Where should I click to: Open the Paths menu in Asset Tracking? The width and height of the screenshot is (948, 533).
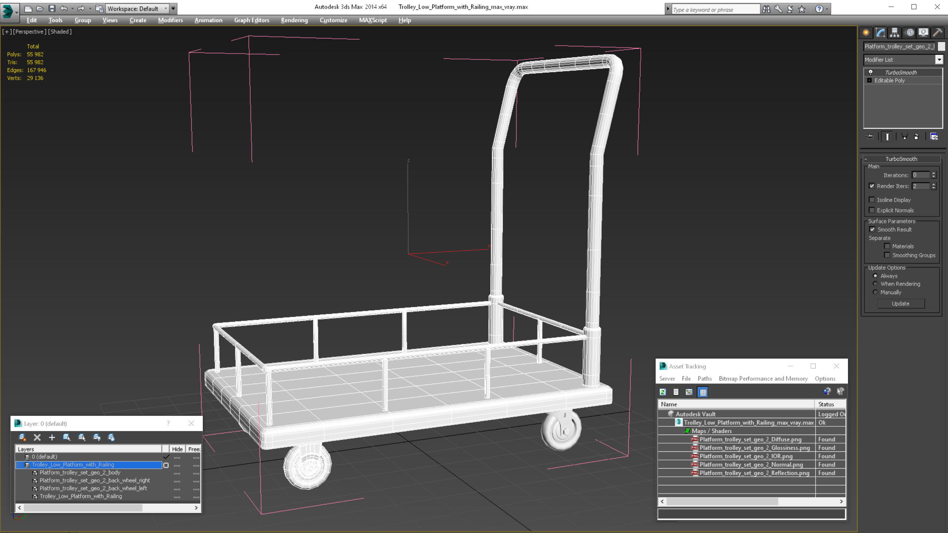point(704,378)
